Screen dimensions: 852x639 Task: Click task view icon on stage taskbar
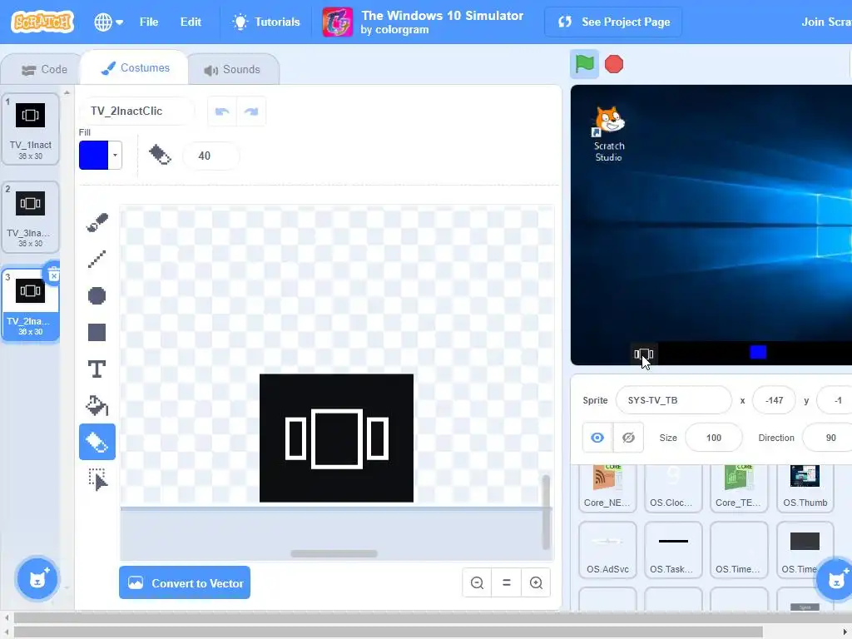click(x=644, y=354)
